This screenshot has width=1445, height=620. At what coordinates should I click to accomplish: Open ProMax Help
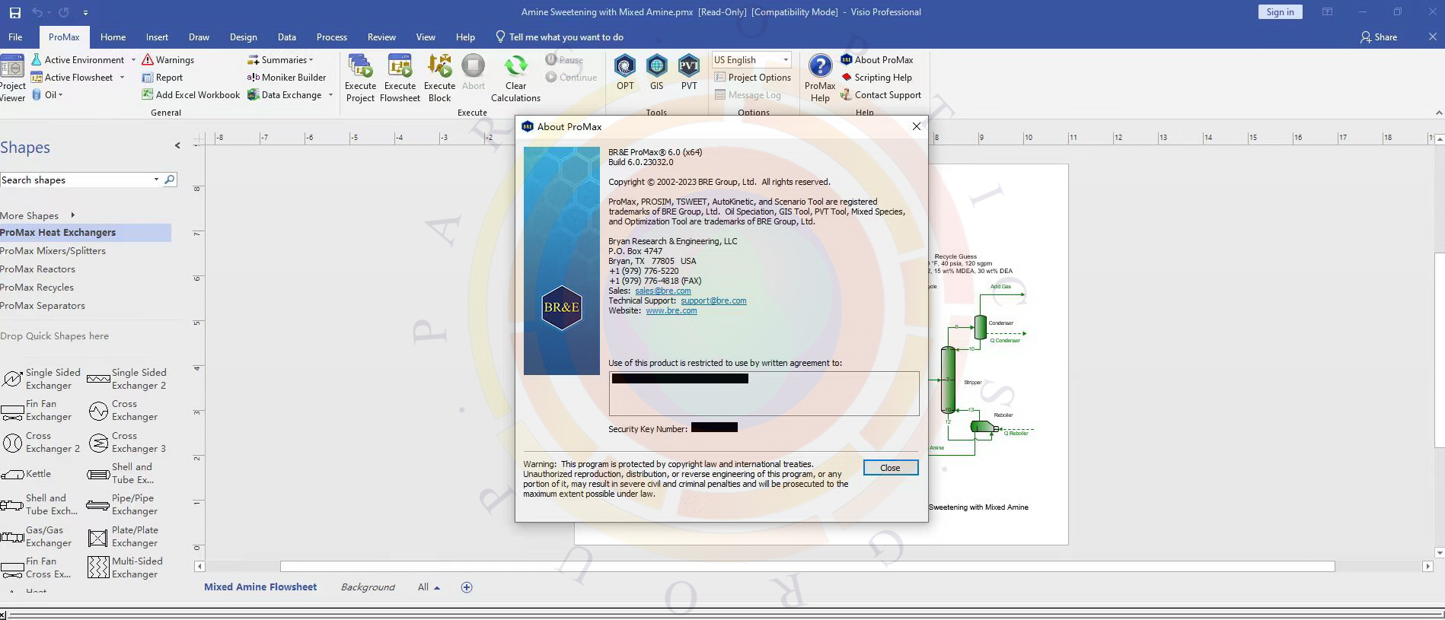pyautogui.click(x=820, y=78)
